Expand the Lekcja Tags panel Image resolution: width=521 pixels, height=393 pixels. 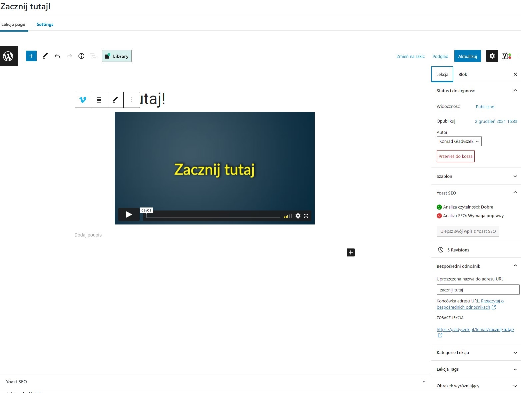(x=476, y=369)
